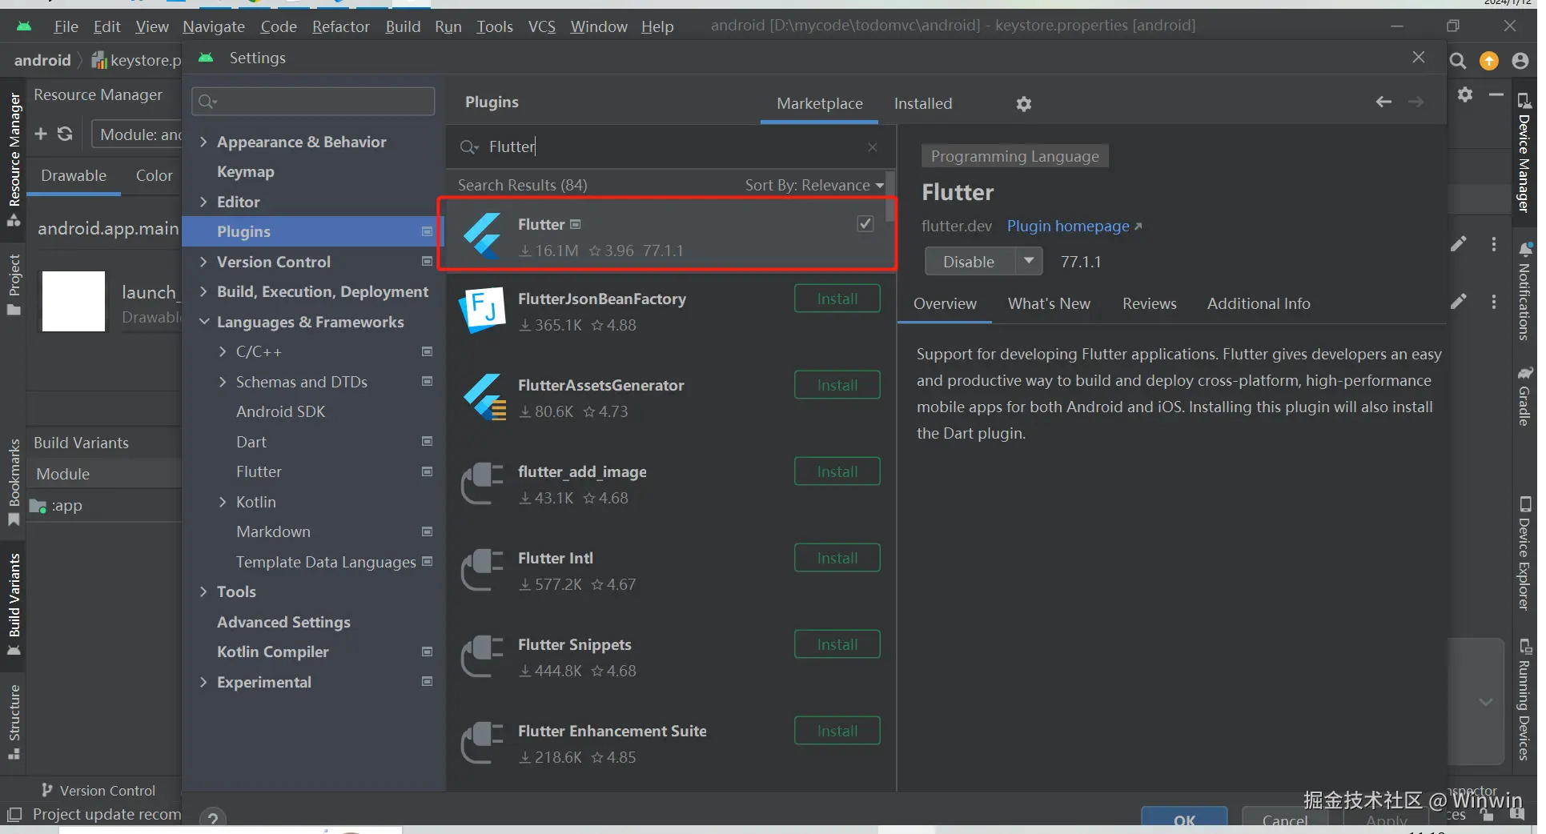Open the Project tool window
Viewport: 1546px width, 834px height.
coord(14,285)
